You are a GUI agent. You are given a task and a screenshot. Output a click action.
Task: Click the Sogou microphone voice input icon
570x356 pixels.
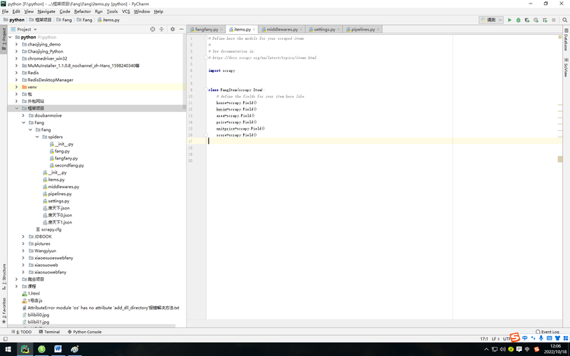point(541,338)
